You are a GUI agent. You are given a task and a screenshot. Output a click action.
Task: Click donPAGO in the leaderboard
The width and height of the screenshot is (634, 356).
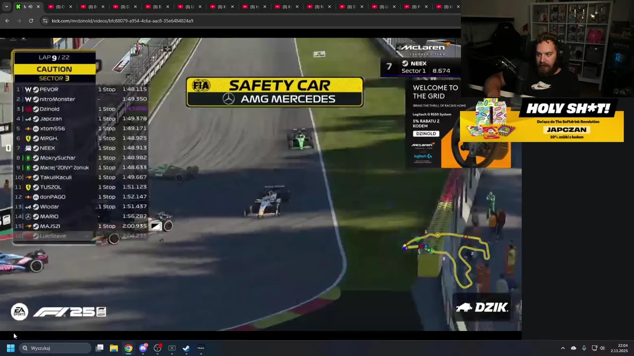(53, 197)
